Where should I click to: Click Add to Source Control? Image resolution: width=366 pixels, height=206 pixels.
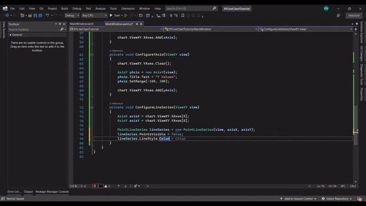point(299,199)
